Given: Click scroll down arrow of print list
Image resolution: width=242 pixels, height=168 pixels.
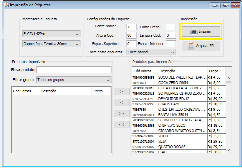Looking at the screenshot, I should [229, 150].
